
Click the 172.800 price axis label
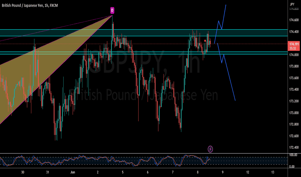(x=294, y=124)
